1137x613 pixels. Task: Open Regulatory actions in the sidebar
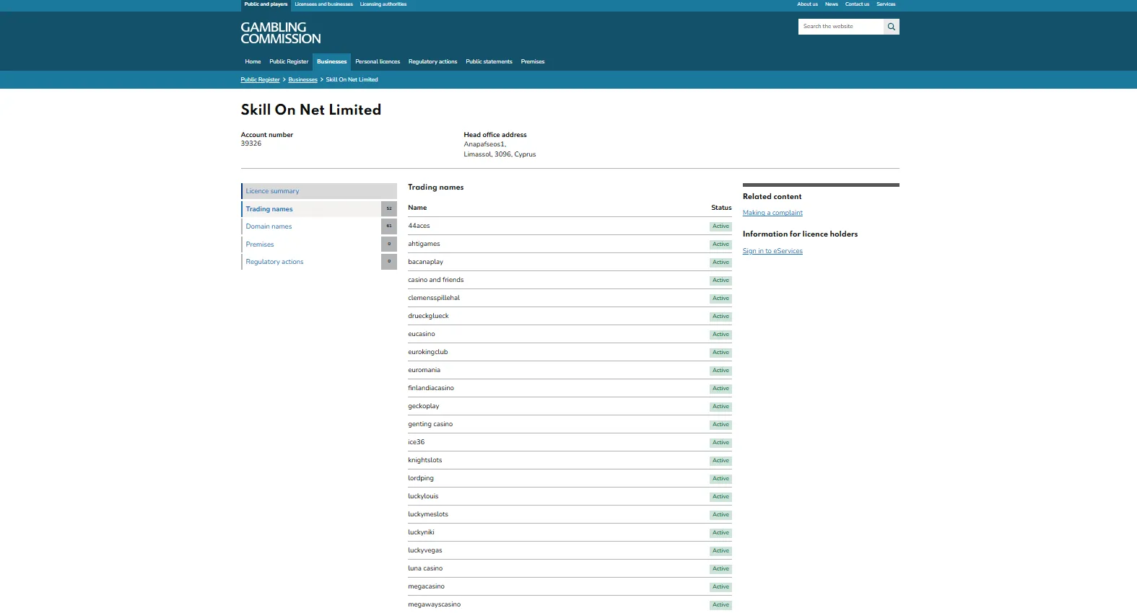310,262
